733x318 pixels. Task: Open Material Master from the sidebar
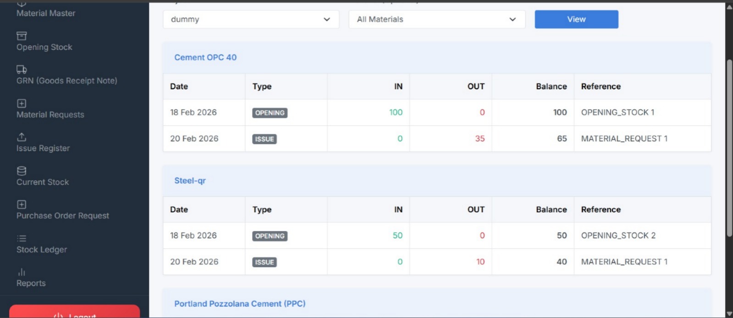pyautogui.click(x=46, y=13)
